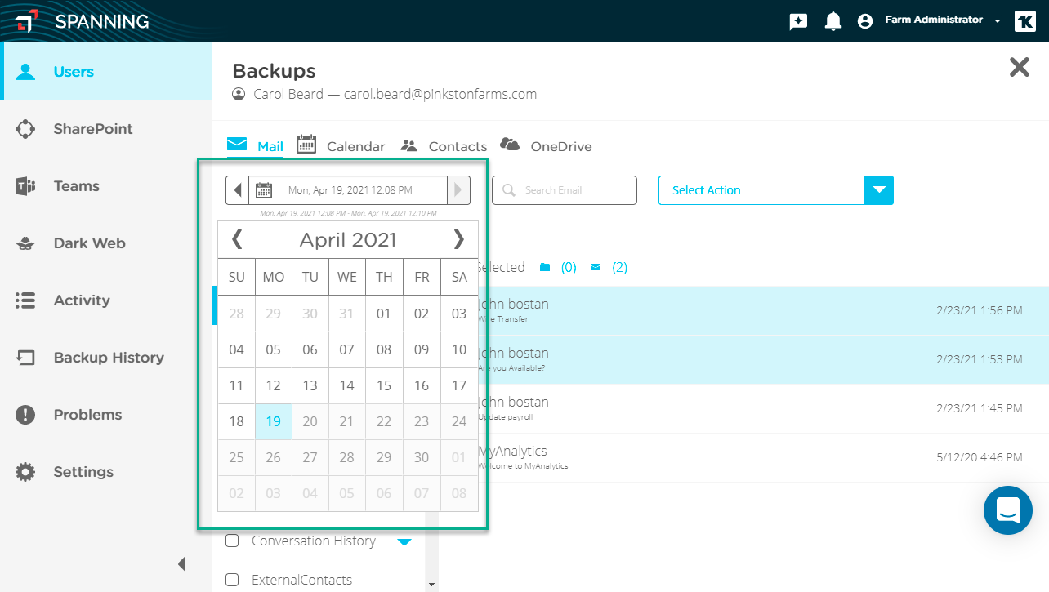Expand the Conversation History folder arrow
This screenshot has width=1049, height=592.
[x=404, y=541]
